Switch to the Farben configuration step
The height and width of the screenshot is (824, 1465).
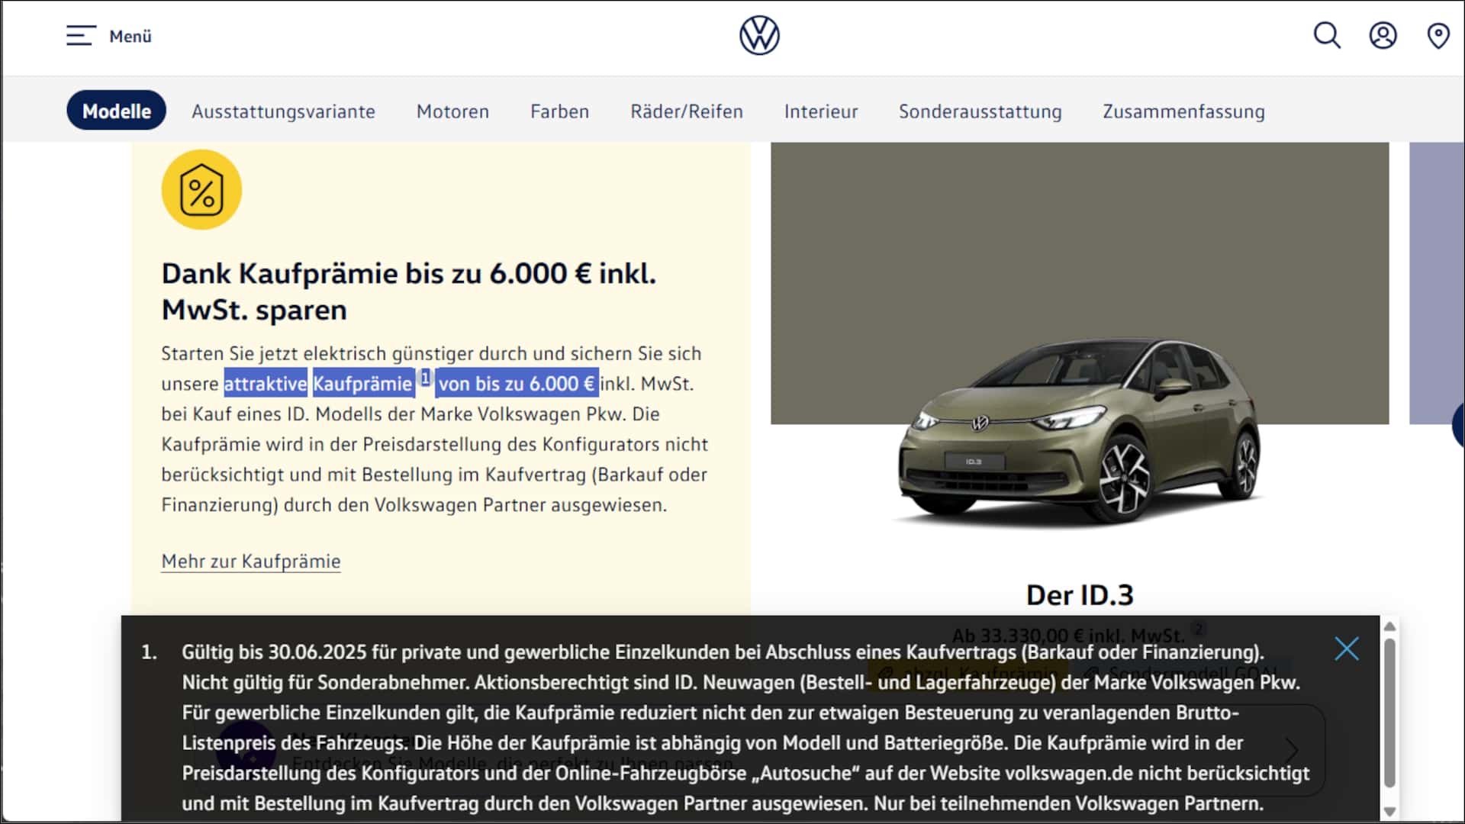(559, 111)
